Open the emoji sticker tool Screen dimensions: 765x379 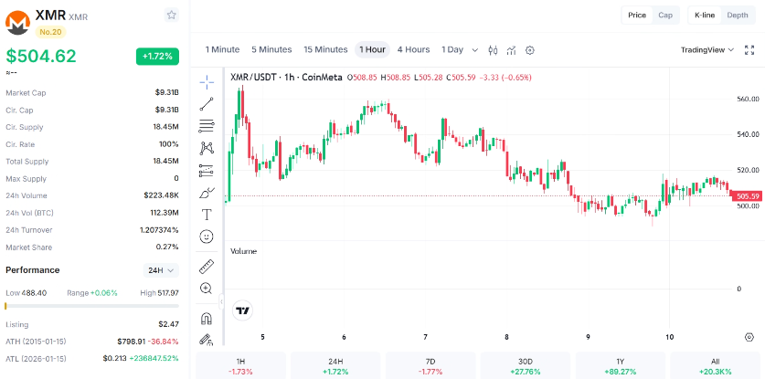click(207, 237)
